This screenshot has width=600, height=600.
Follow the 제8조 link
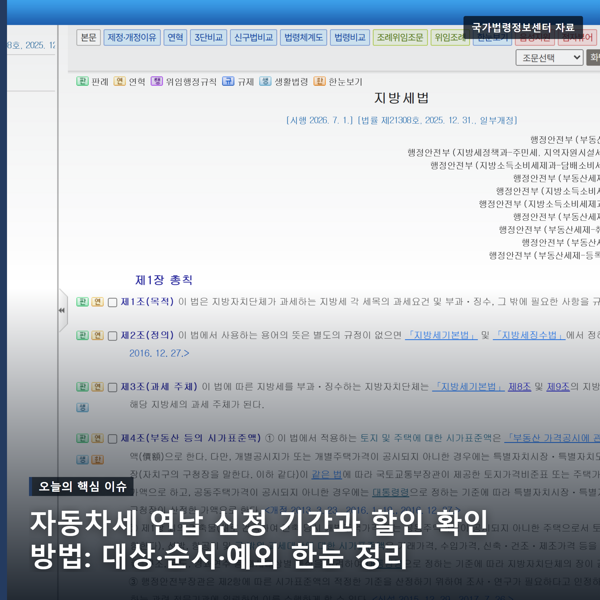(x=519, y=387)
